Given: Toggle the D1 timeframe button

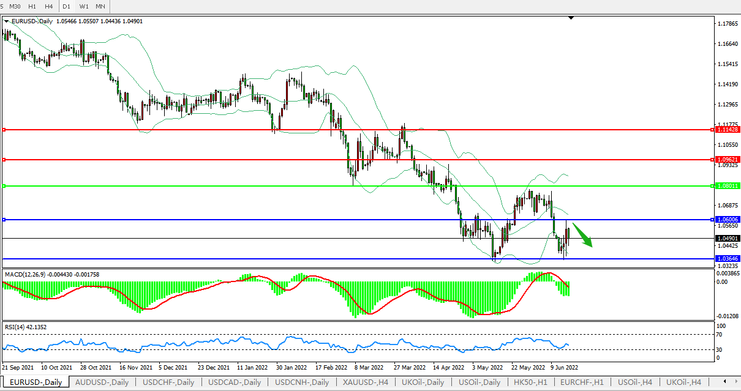Looking at the screenshot, I should pos(66,6).
